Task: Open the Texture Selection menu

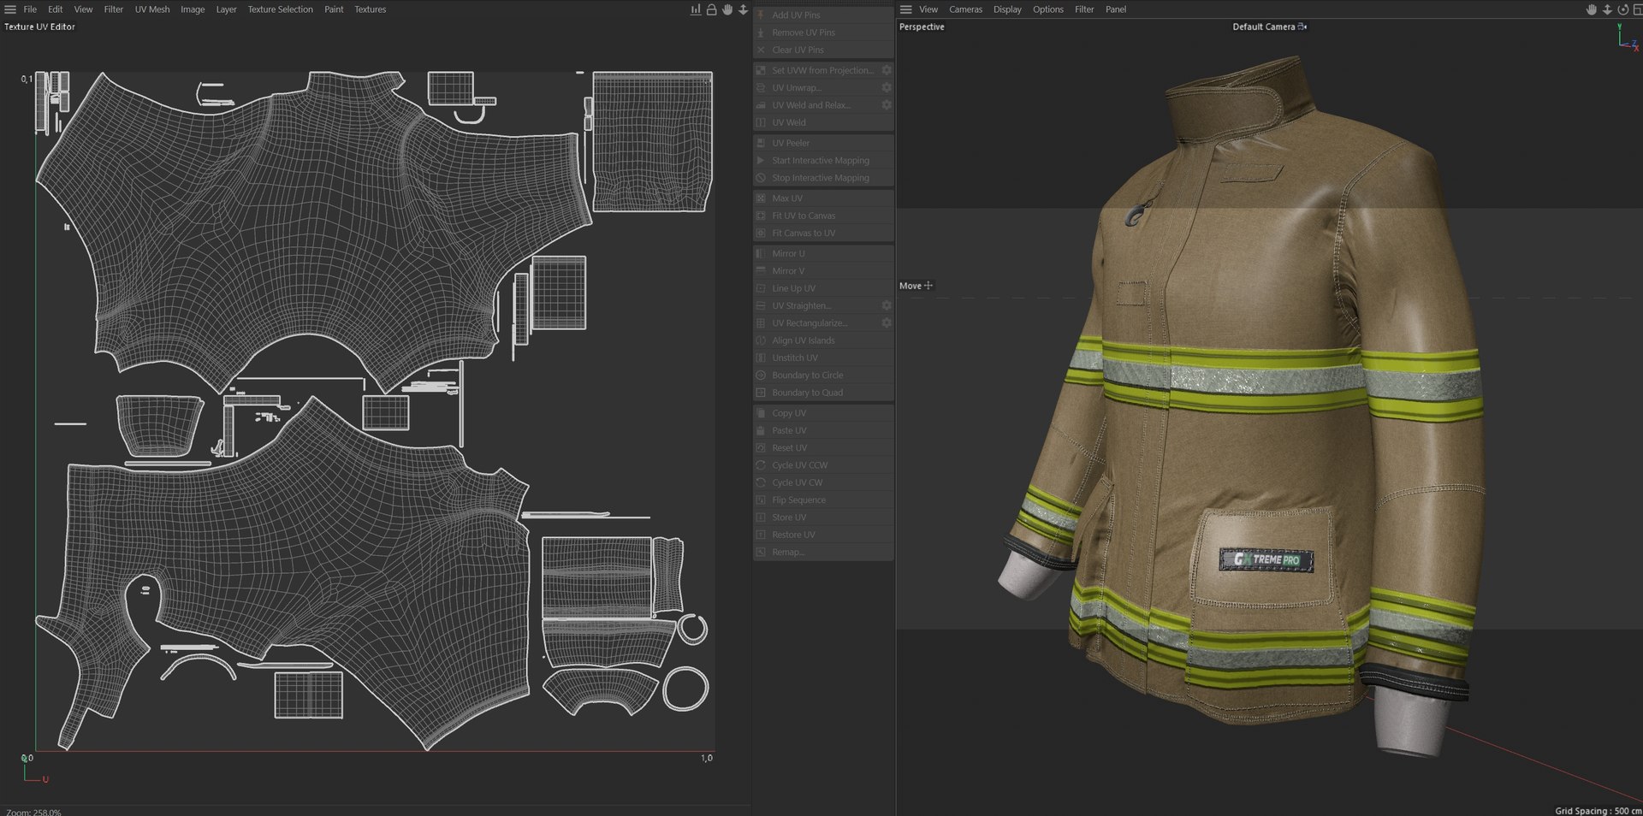Action: 281,9
